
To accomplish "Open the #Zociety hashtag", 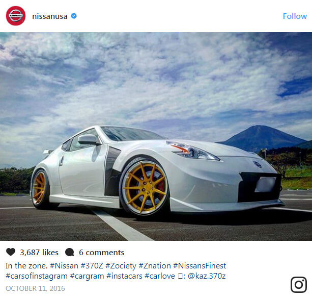I will (x=121, y=266).
